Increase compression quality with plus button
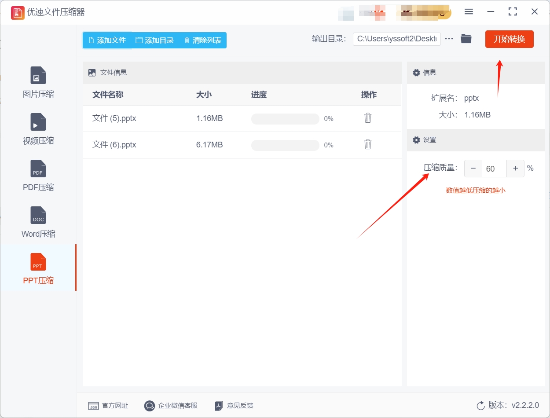Viewport: 550px width, 418px height. [x=515, y=169]
